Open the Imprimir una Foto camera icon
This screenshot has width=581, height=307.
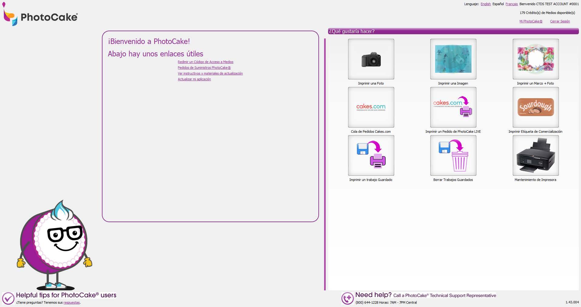(371, 59)
